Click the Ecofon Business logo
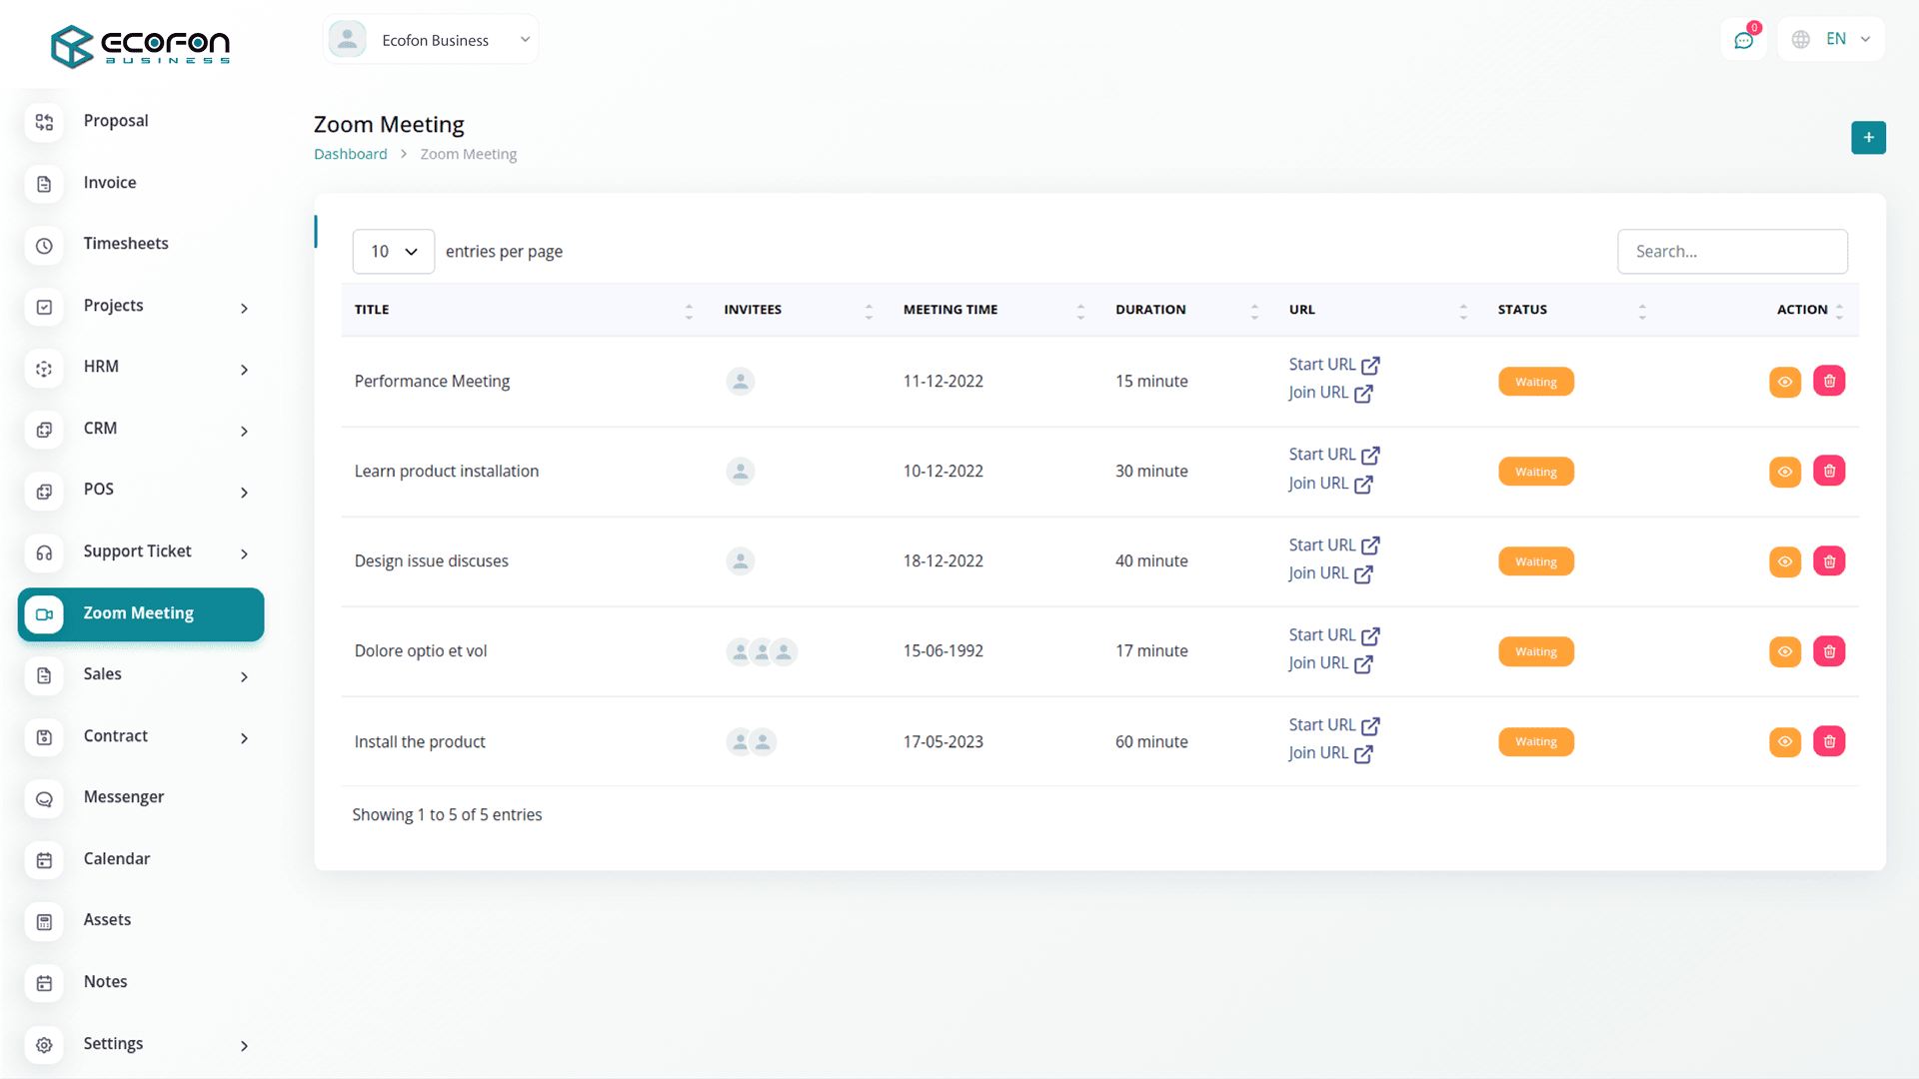 (141, 45)
